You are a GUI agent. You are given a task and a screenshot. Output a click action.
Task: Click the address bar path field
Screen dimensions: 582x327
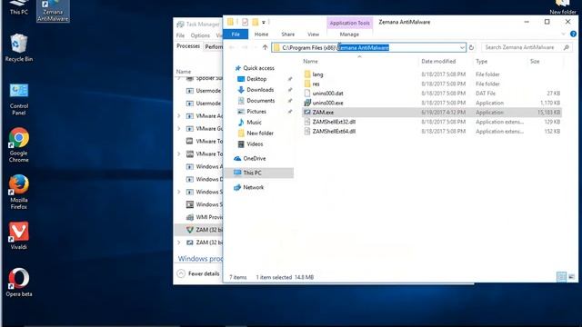(369, 47)
